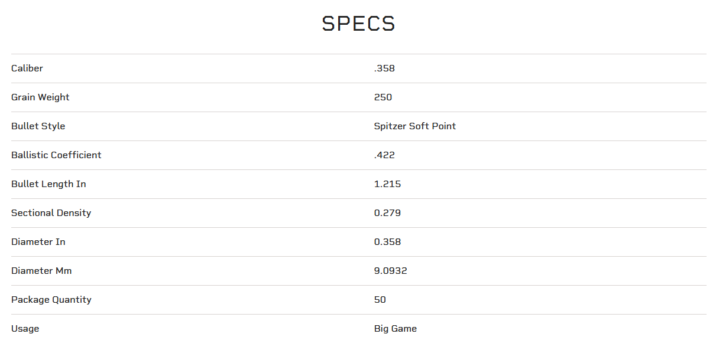Click the 1.215 length value

[387, 184]
